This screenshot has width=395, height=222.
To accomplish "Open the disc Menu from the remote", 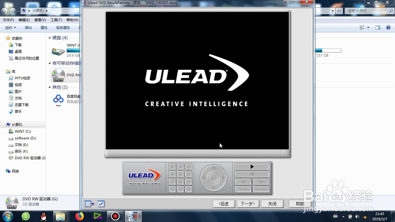I will tap(243, 189).
